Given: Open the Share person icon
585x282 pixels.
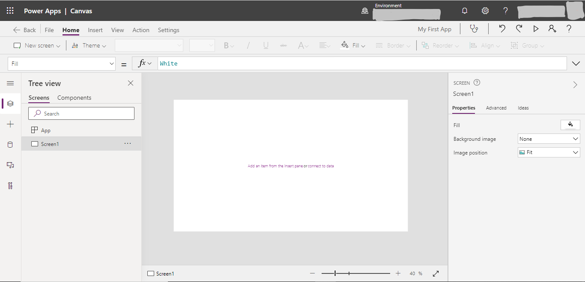Looking at the screenshot, I should pos(552,29).
